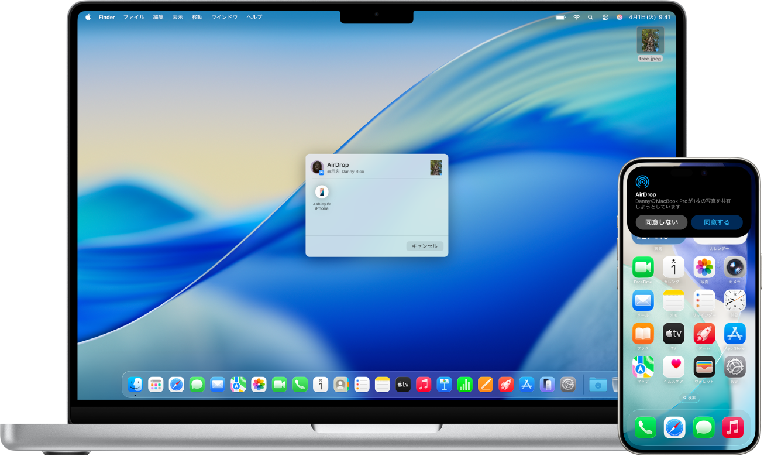Launch the カメラ app on the iPhone
Viewport: 764px width, 456px height.
pos(734,268)
